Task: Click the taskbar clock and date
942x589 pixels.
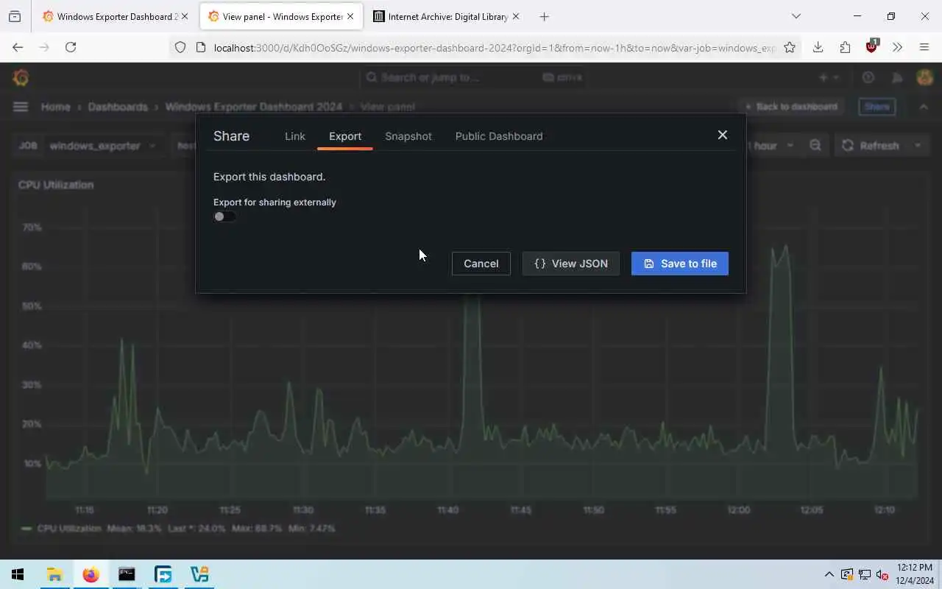Action: pos(913,574)
